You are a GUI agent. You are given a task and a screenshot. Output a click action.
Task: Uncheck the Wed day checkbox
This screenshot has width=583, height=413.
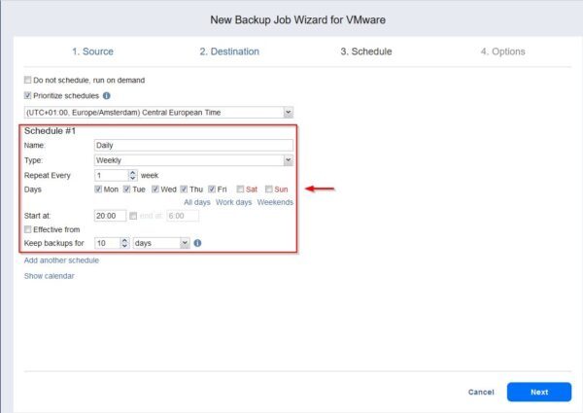click(155, 189)
